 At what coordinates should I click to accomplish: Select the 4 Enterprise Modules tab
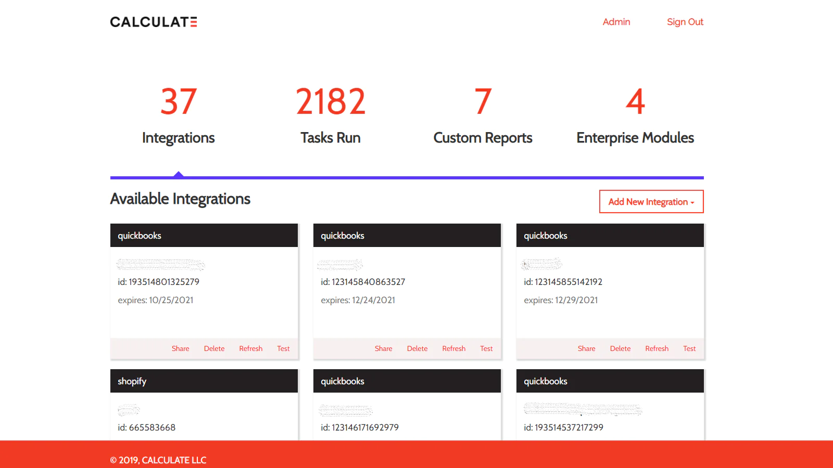(x=635, y=115)
